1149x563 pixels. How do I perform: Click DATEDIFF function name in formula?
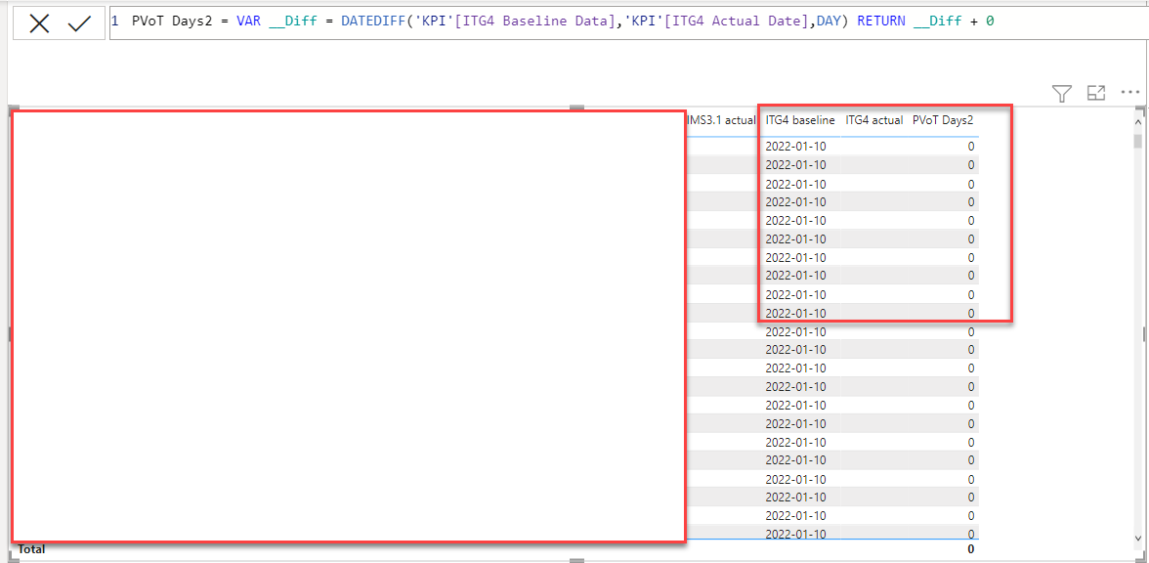(371, 22)
